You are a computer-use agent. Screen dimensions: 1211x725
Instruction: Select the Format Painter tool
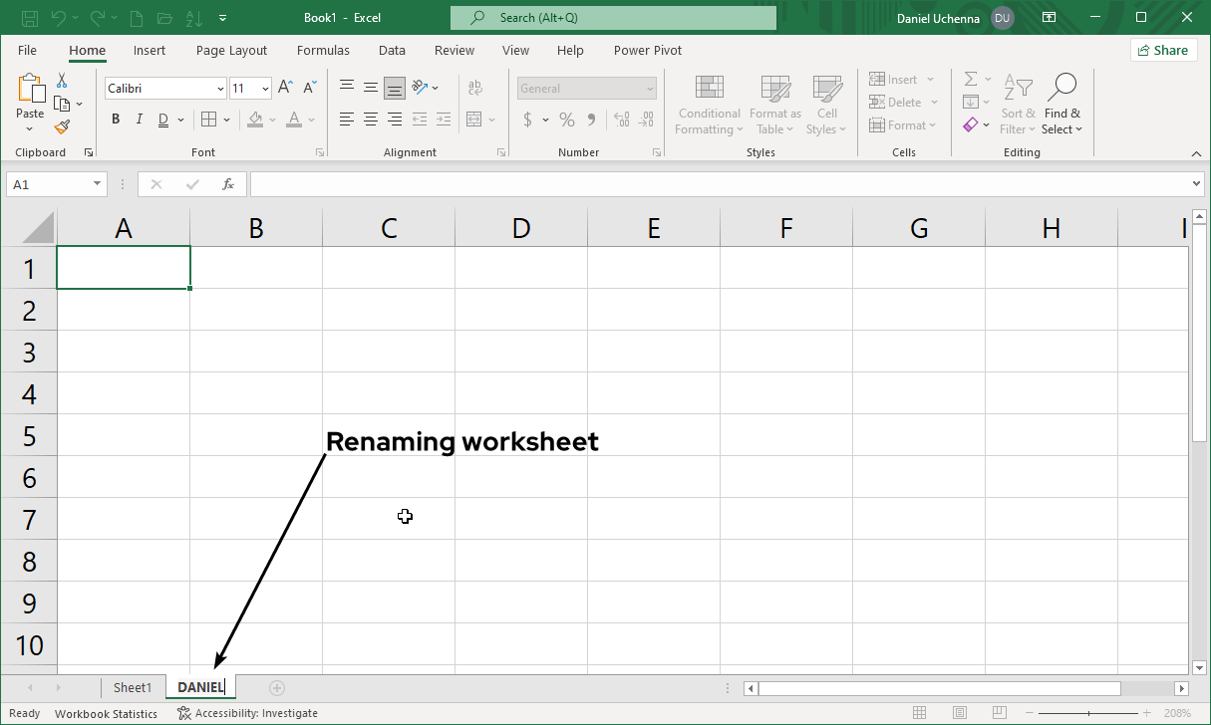click(61, 126)
